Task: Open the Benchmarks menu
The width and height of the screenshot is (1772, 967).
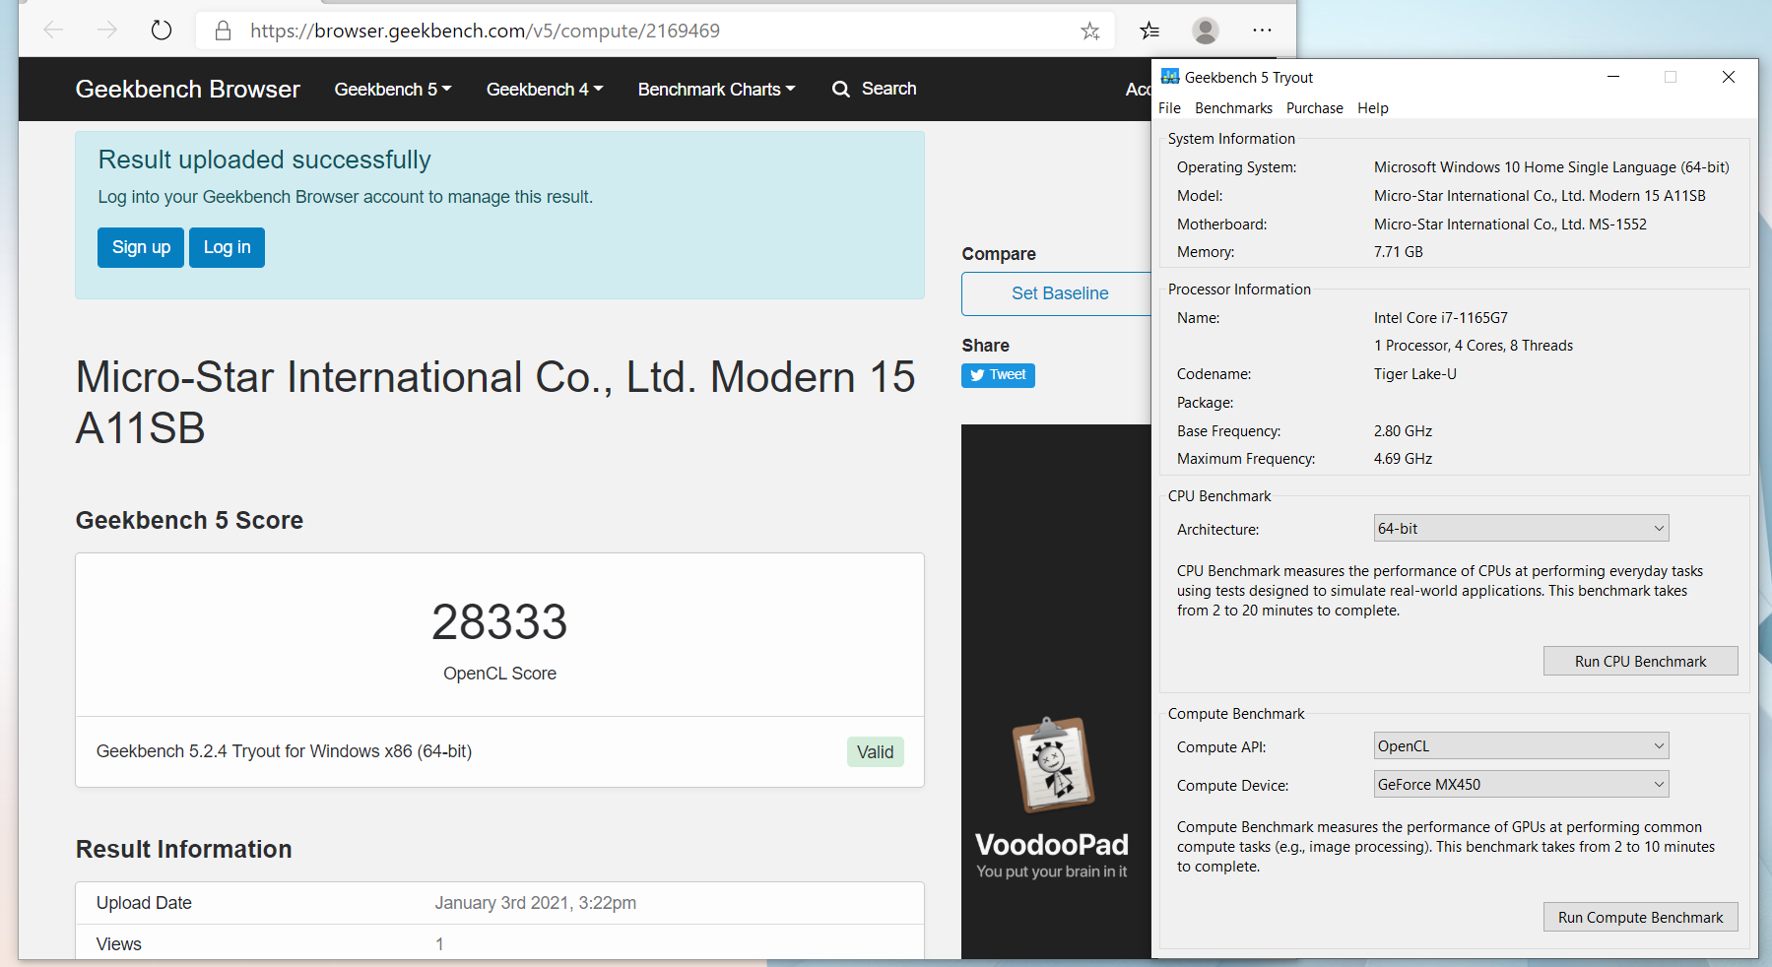Action: pos(1233,108)
